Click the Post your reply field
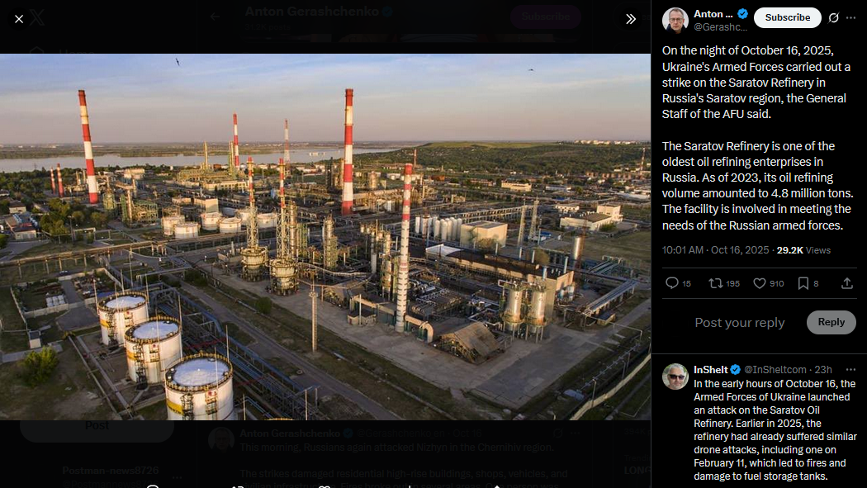The width and height of the screenshot is (867, 488). [739, 323]
